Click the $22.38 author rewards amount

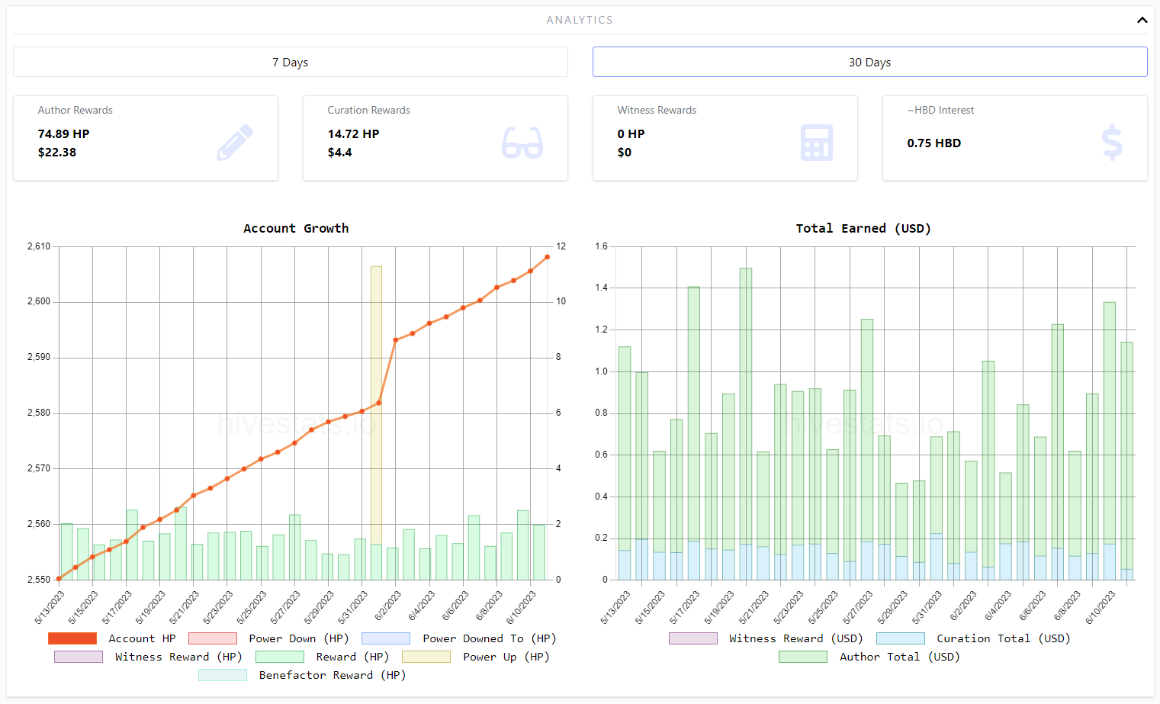click(57, 152)
